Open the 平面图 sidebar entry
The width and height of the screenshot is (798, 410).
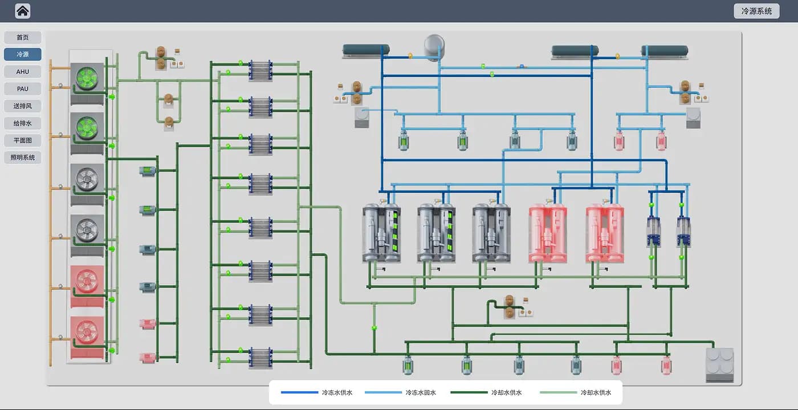(x=23, y=140)
